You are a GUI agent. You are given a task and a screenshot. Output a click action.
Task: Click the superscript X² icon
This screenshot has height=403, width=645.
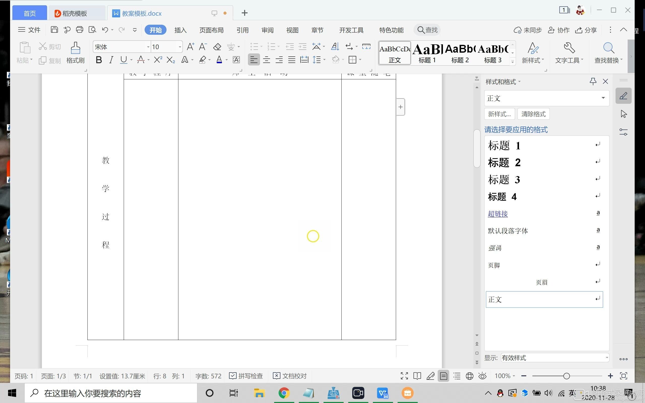158,60
